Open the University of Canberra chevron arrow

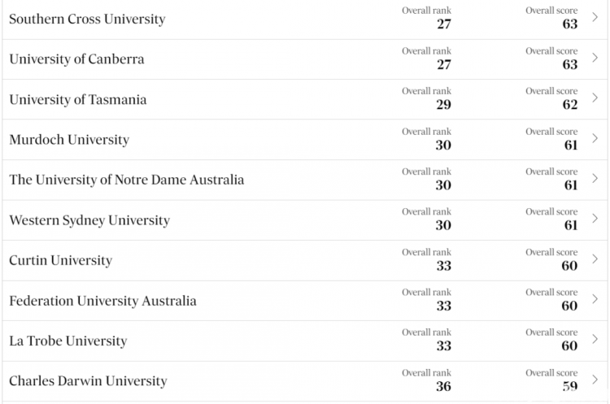[x=595, y=58]
